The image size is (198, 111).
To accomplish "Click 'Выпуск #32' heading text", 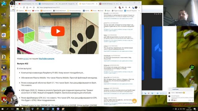I will point(23,64).
